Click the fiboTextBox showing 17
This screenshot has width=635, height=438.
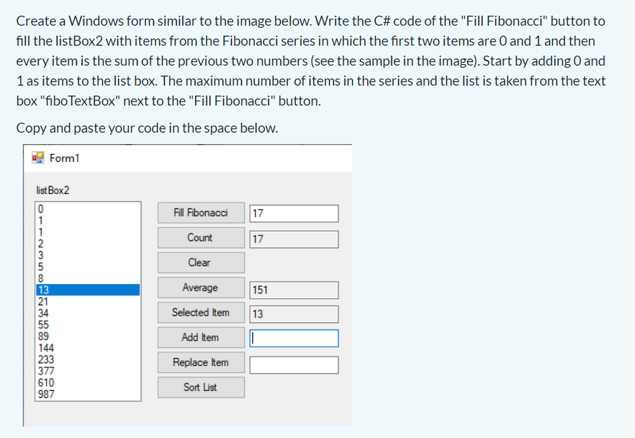[x=294, y=213]
